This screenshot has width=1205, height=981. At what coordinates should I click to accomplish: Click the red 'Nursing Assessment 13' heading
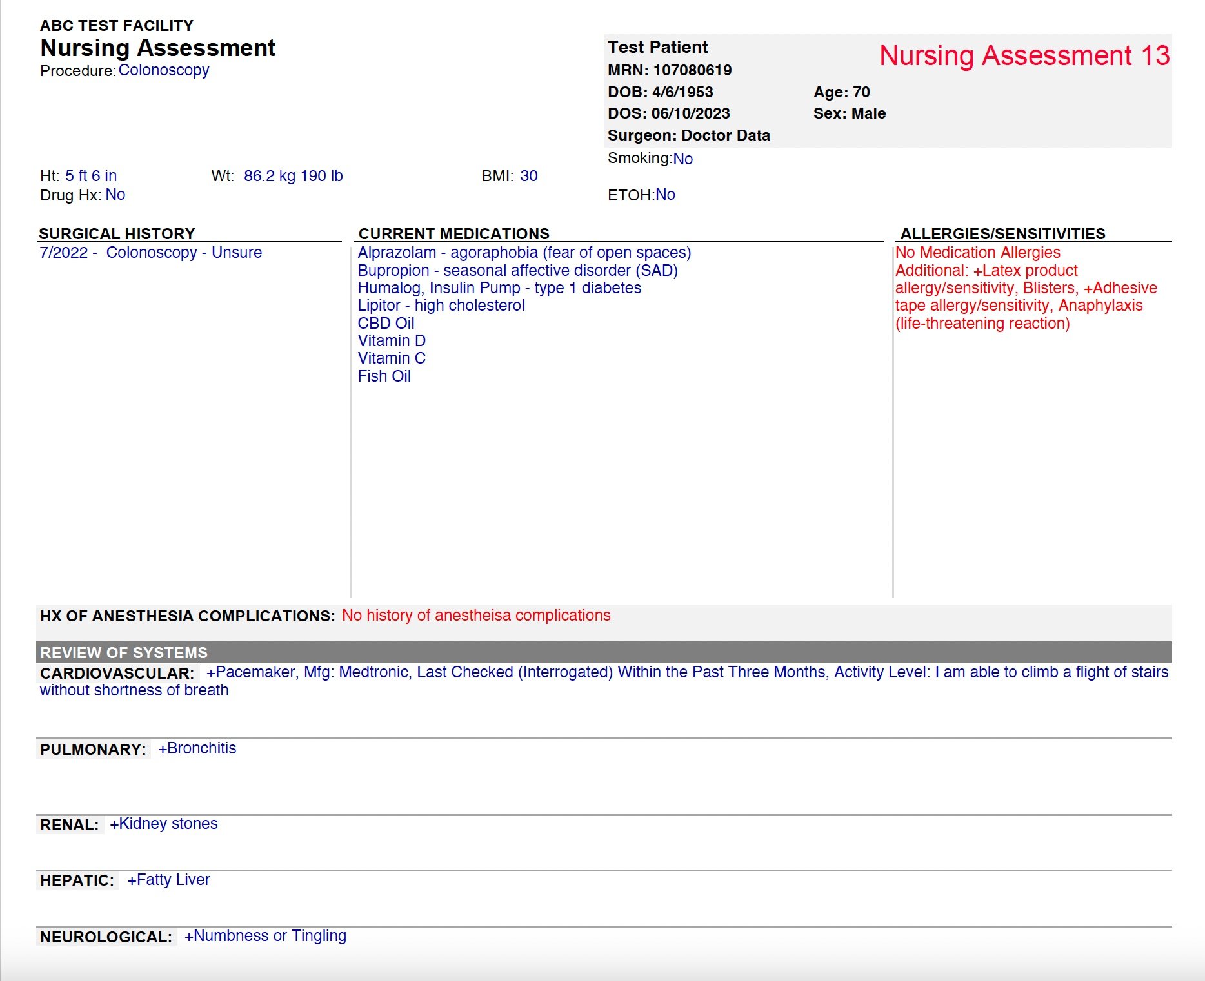pyautogui.click(x=1024, y=55)
